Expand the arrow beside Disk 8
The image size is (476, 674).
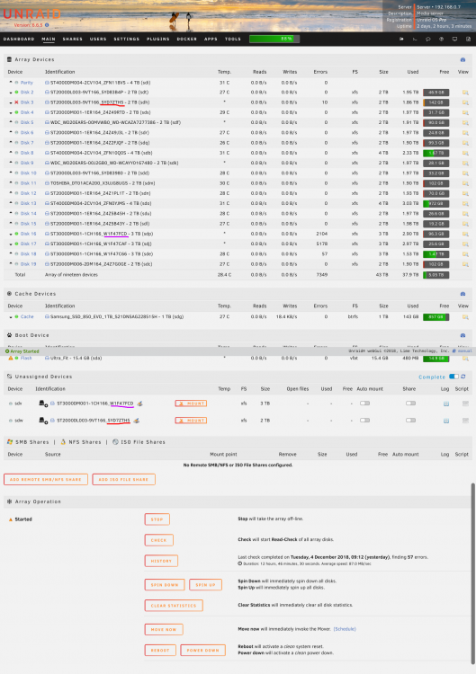[11, 153]
